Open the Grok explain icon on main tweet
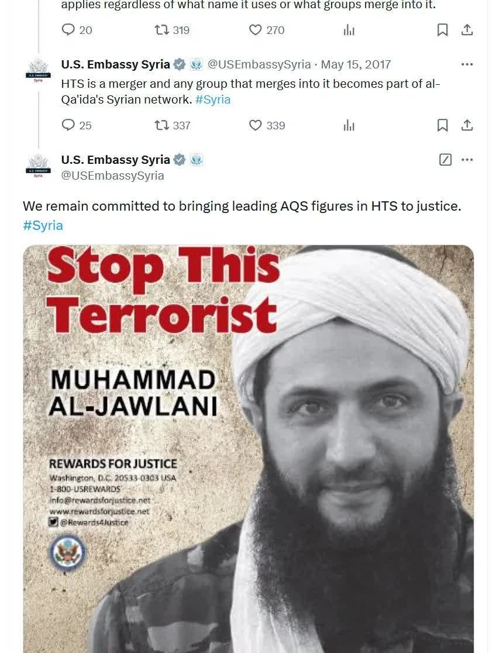This screenshot has width=496, height=653. 445,160
